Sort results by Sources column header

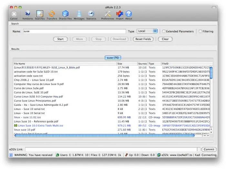pyautogui.click(x=142, y=64)
